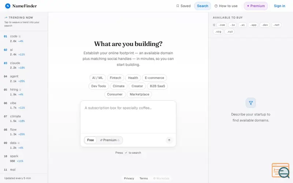This screenshot has height=183, width=293.
Task: Toggle the .org domain filter
Action: (218, 31)
